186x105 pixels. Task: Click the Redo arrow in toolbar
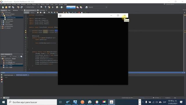(x=22, y=7)
